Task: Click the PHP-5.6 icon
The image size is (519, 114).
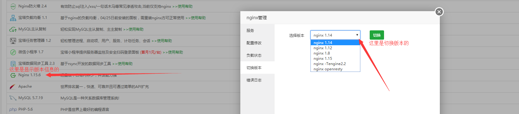Action: 13,109
